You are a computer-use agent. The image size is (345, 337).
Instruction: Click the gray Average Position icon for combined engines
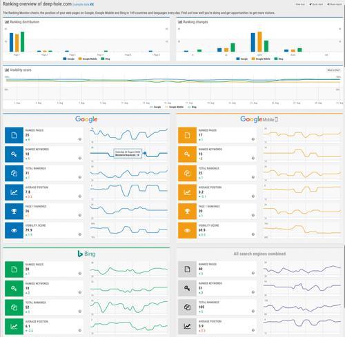coord(187,327)
